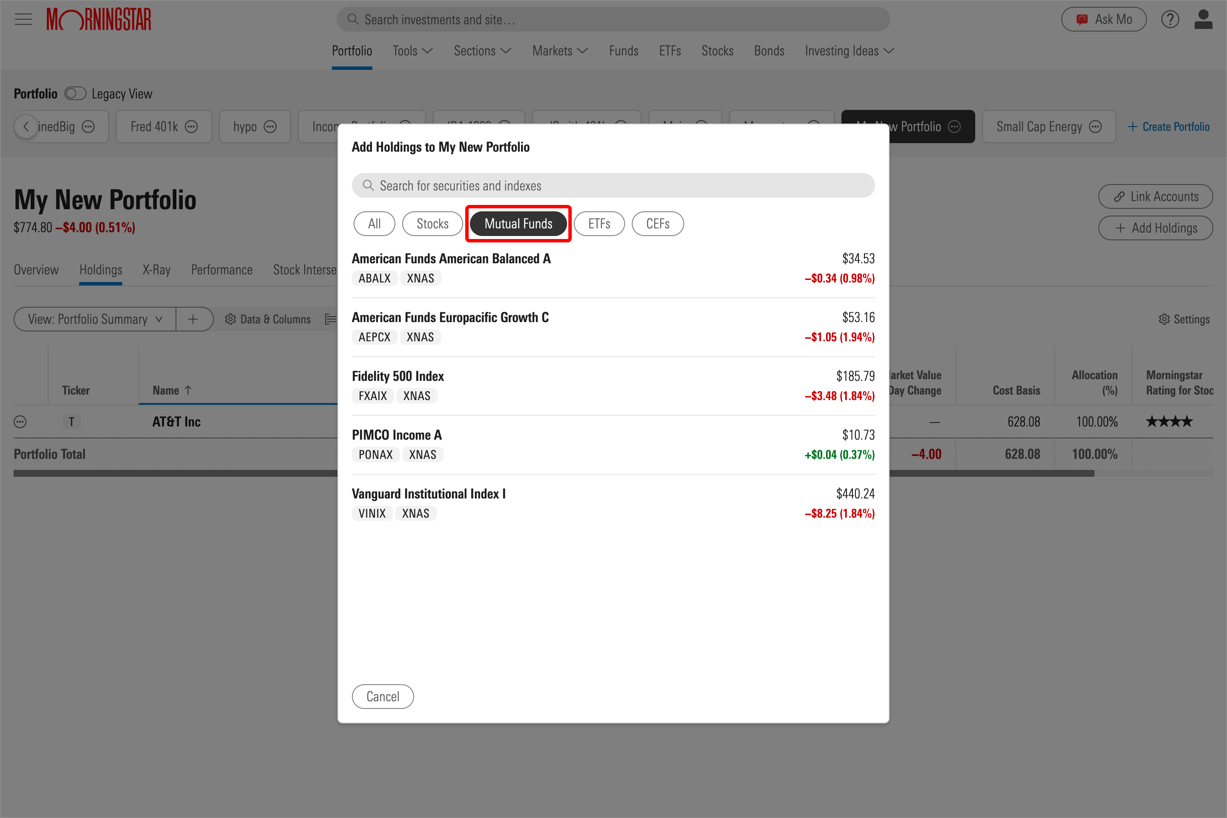Expand the Sections dropdown menu
The width and height of the screenshot is (1227, 818).
pyautogui.click(x=483, y=51)
